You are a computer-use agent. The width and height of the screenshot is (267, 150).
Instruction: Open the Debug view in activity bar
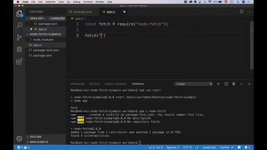pyautogui.click(x=19, y=50)
